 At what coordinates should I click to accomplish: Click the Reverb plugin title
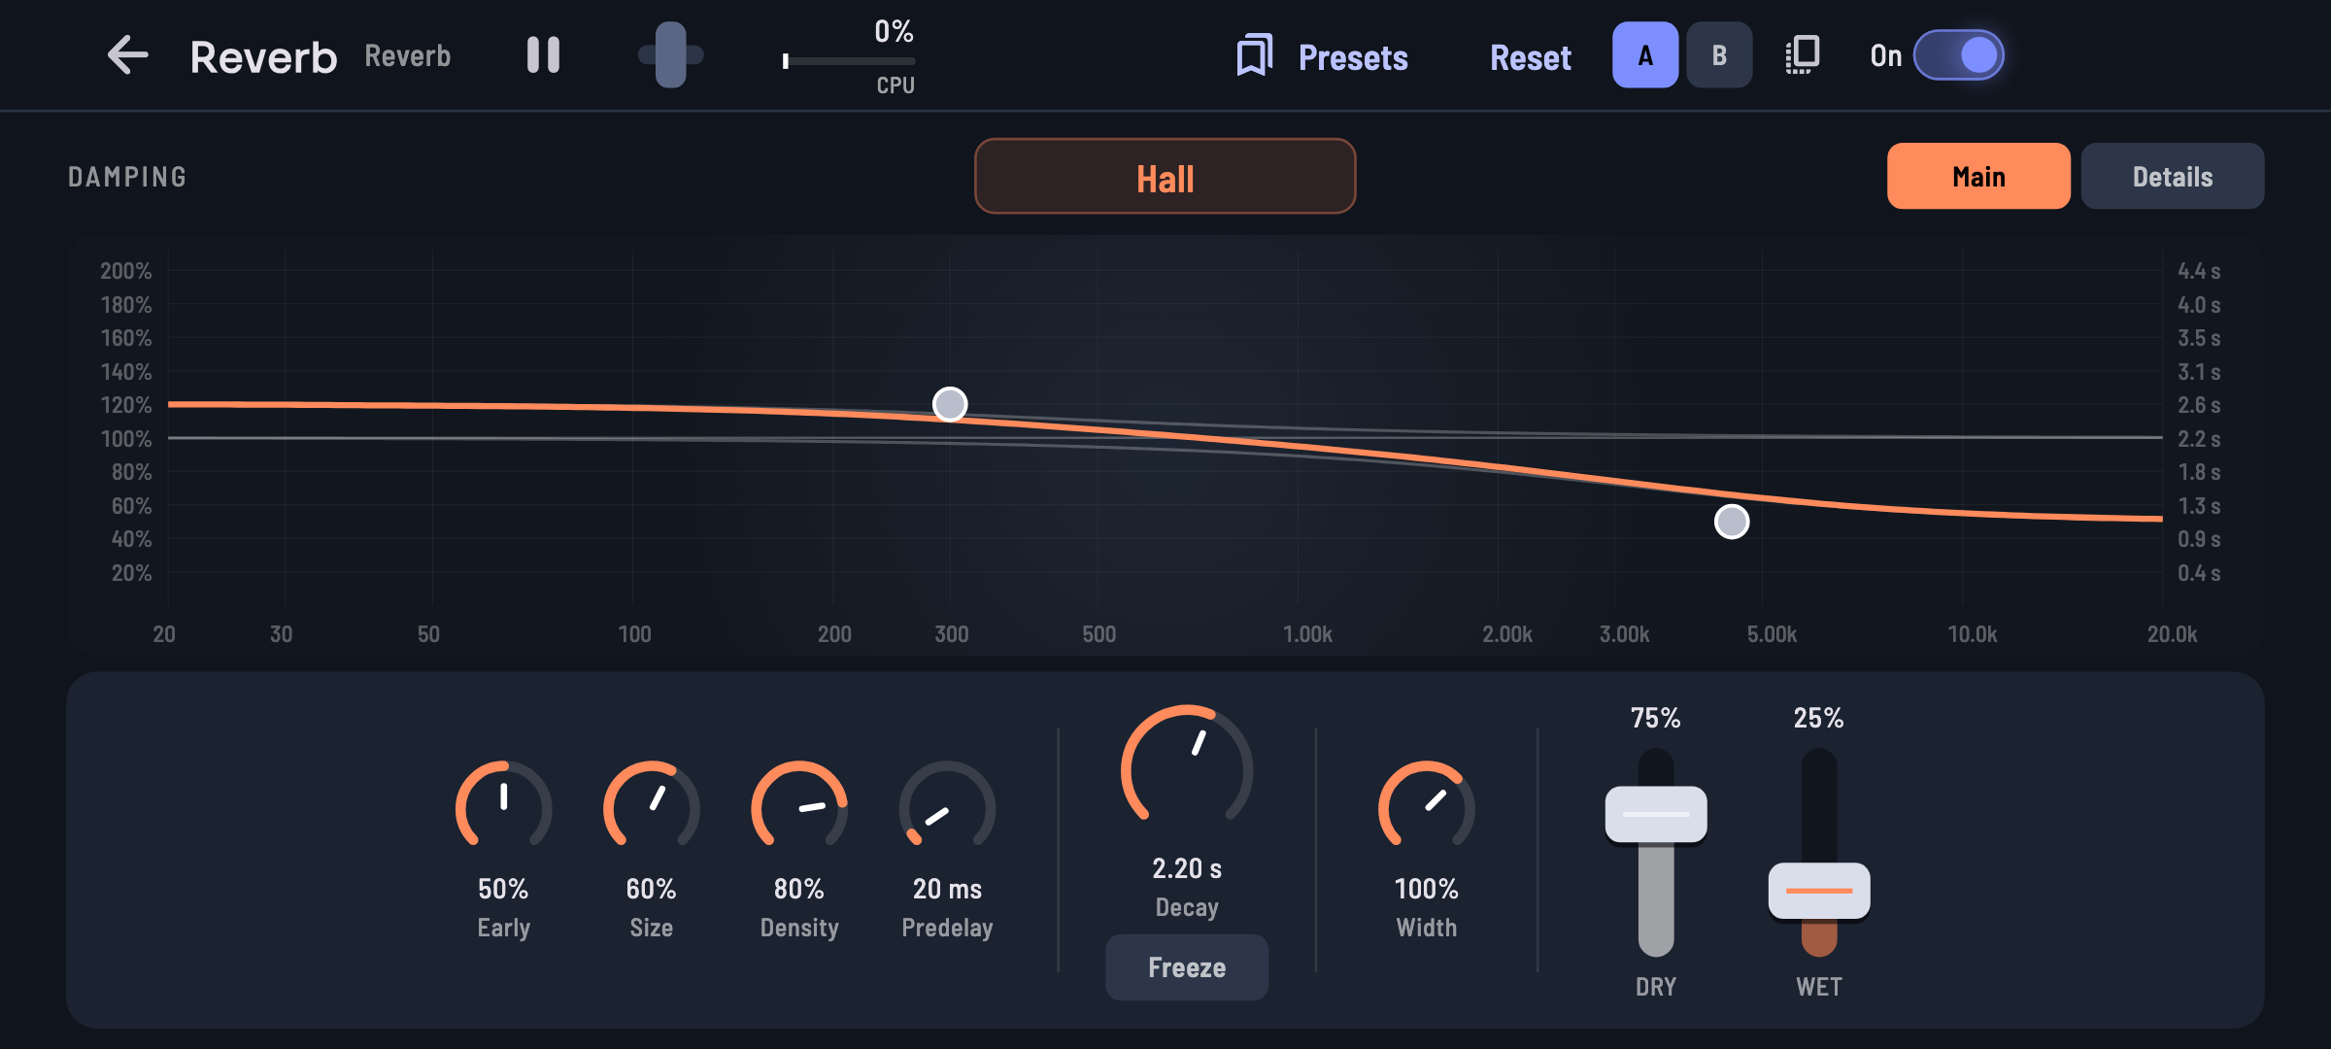pos(263,57)
